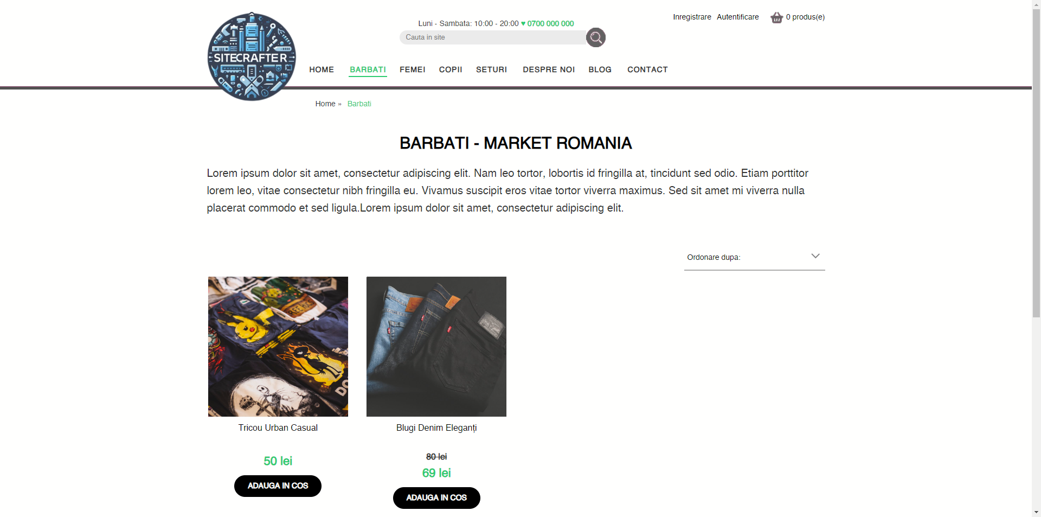The height and width of the screenshot is (517, 1041).
Task: Click the search magnifier icon button
Action: pos(595,37)
